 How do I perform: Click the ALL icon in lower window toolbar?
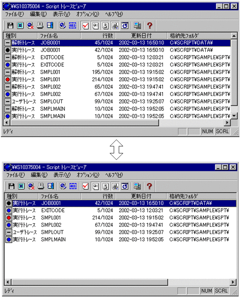pyautogui.click(x=72, y=186)
